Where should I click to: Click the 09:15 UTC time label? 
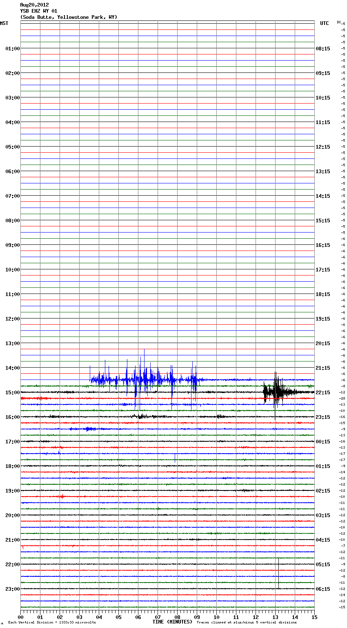(x=323, y=73)
